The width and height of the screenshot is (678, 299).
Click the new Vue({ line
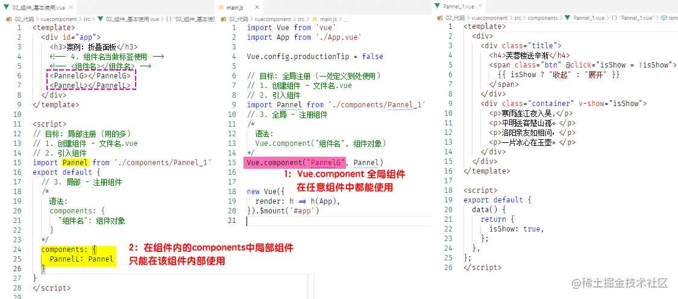point(266,191)
